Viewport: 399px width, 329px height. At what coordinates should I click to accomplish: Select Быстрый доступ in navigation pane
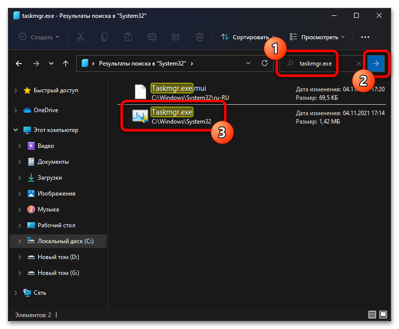point(56,90)
